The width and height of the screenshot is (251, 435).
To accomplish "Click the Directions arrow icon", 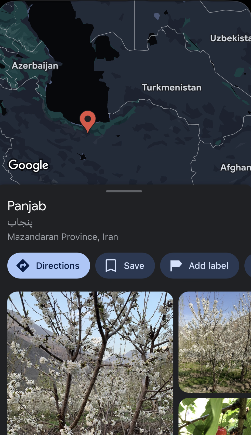I will click(23, 266).
